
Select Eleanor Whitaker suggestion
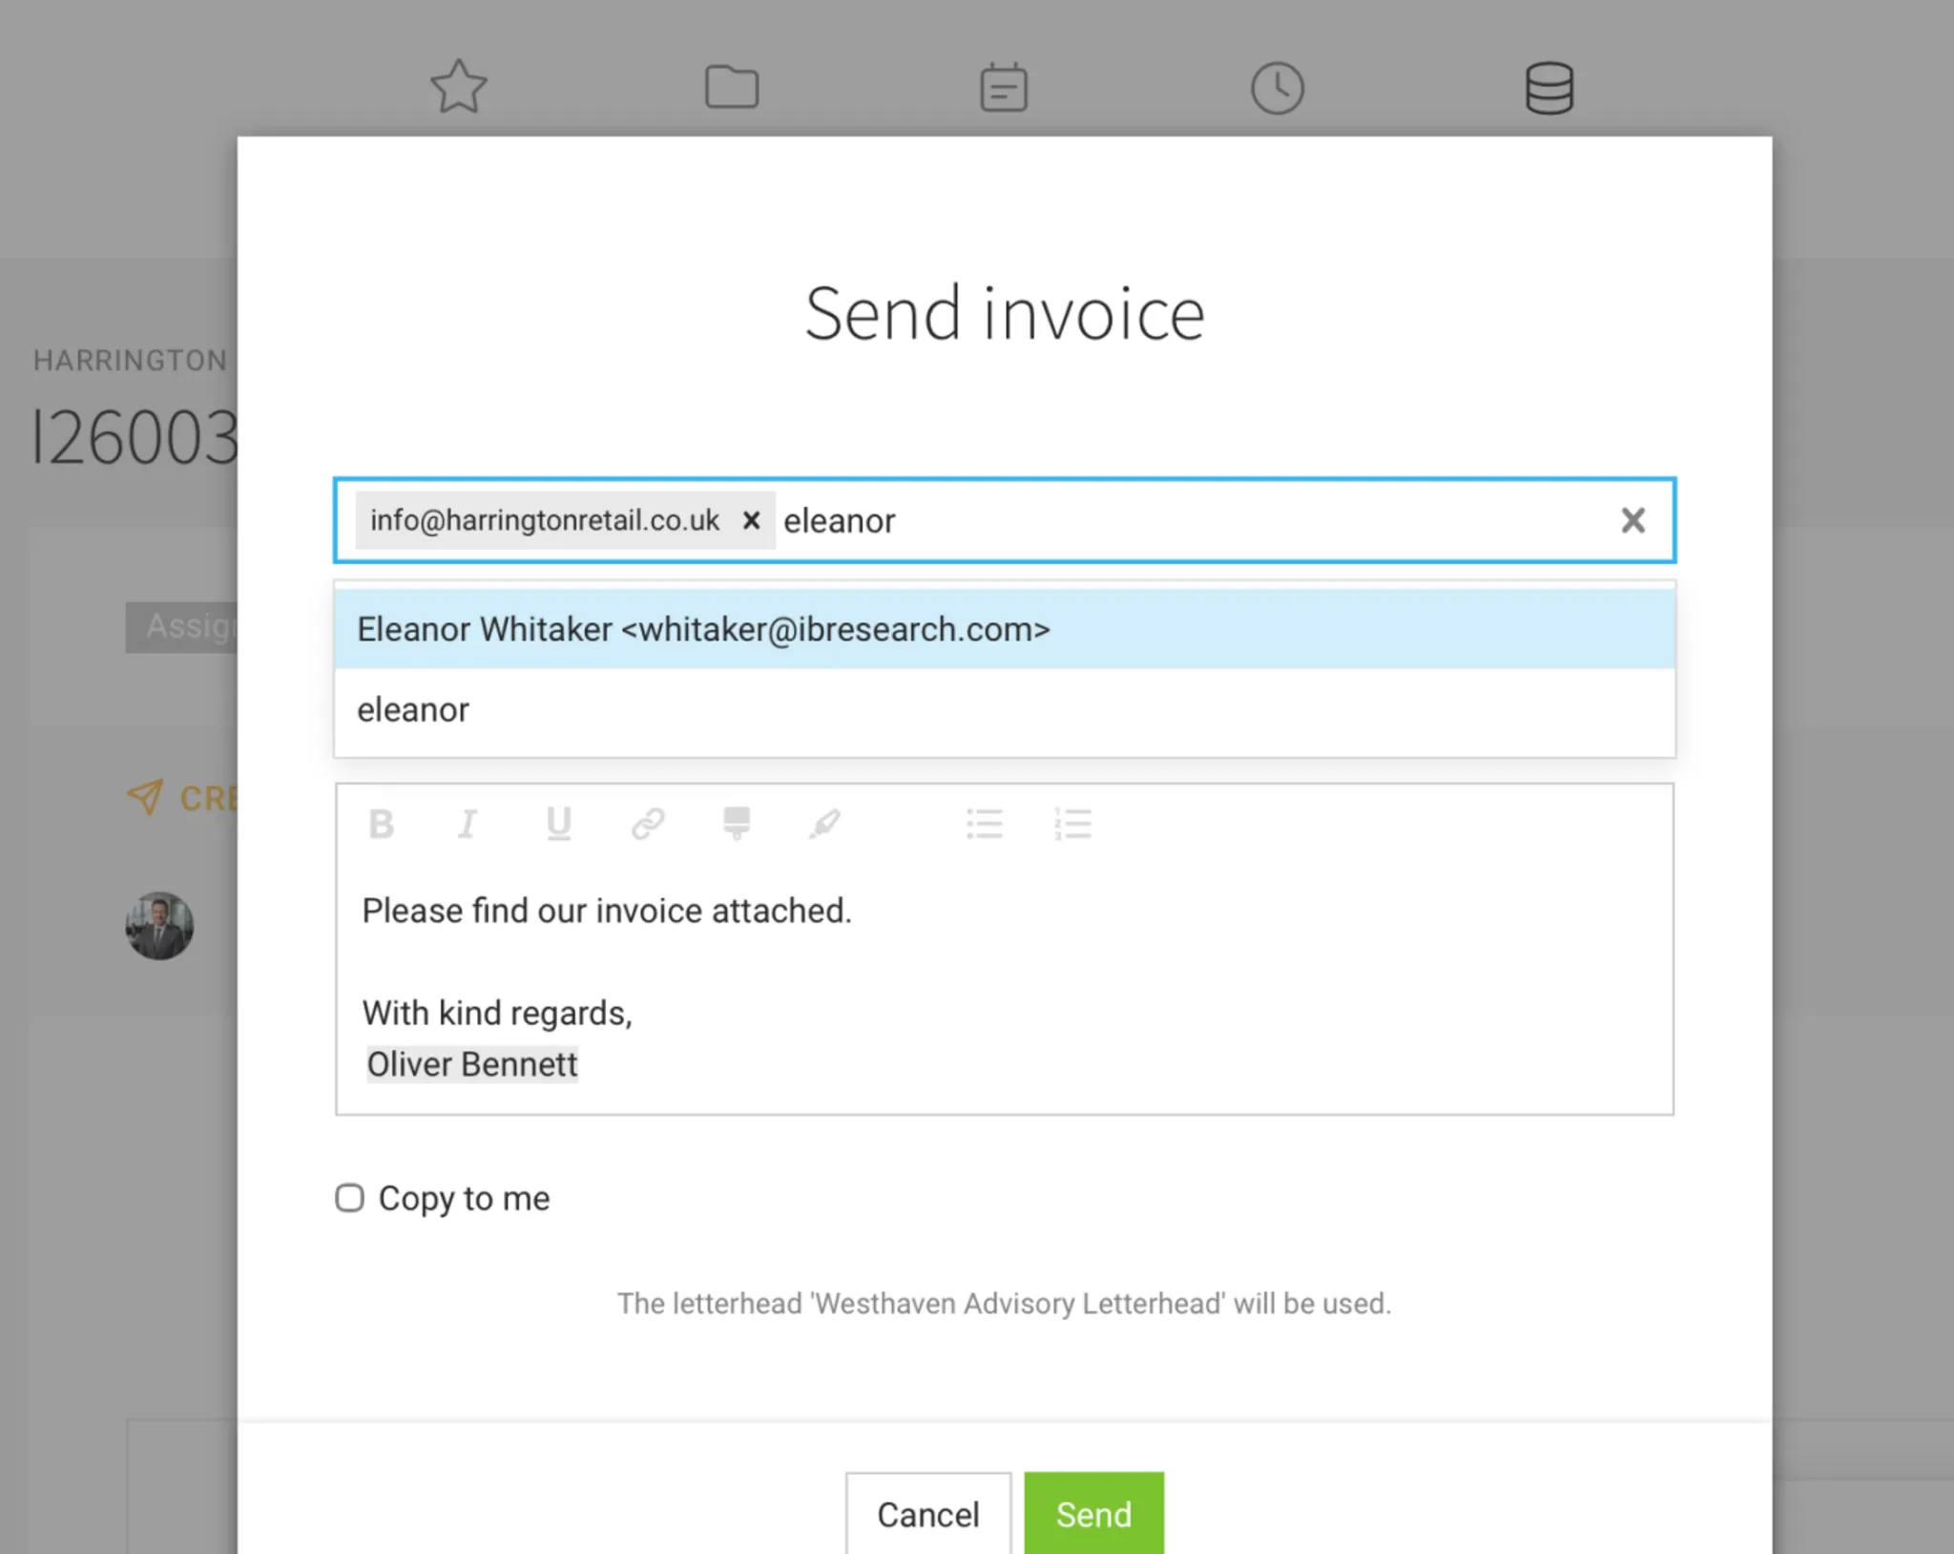coord(1005,629)
